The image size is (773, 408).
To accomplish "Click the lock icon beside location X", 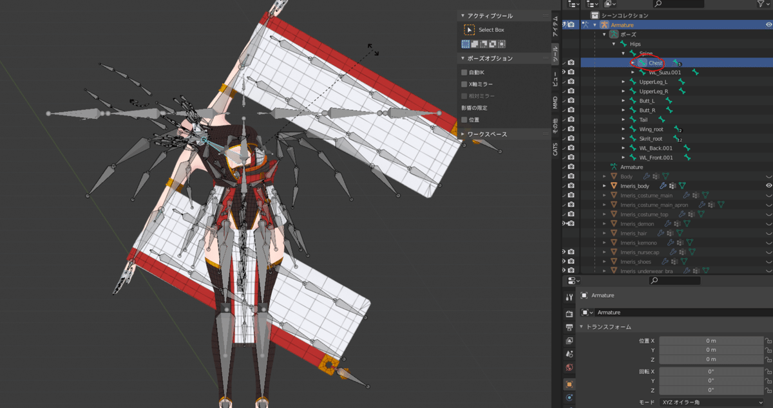I will (x=767, y=340).
